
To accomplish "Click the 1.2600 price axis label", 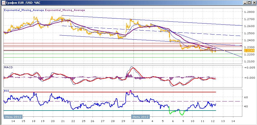I will click(249, 26).
